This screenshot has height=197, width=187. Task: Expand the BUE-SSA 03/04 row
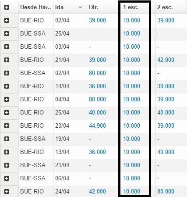point(7,47)
